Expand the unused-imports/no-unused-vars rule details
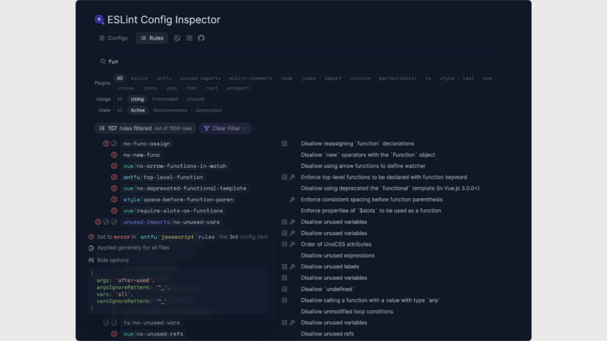607x341 pixels. [171, 222]
